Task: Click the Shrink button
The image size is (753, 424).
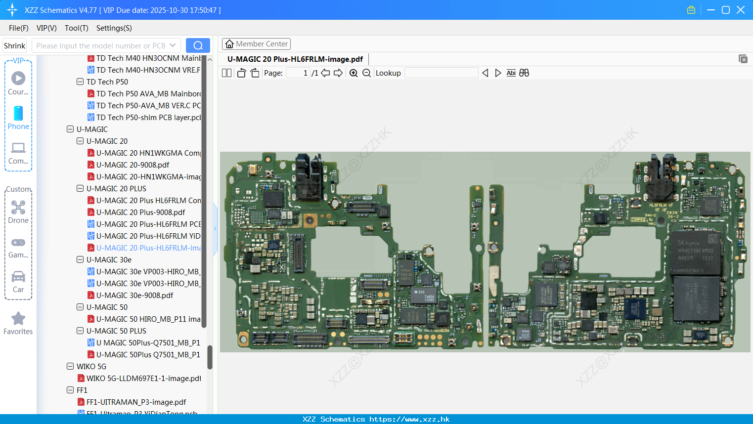Action: coord(15,45)
